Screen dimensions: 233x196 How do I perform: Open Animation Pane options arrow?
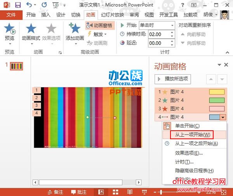219,65
